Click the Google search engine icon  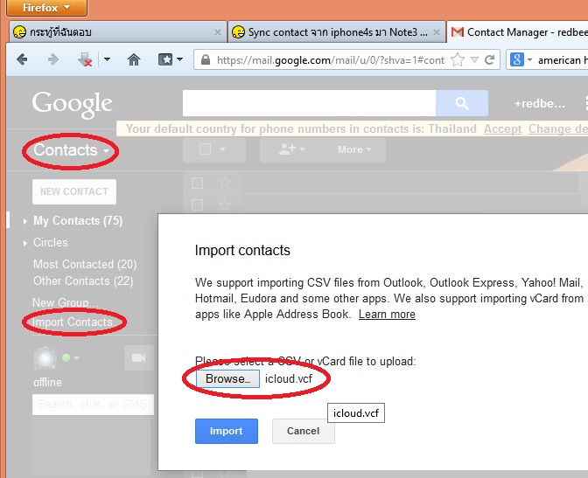pyautogui.click(x=517, y=59)
